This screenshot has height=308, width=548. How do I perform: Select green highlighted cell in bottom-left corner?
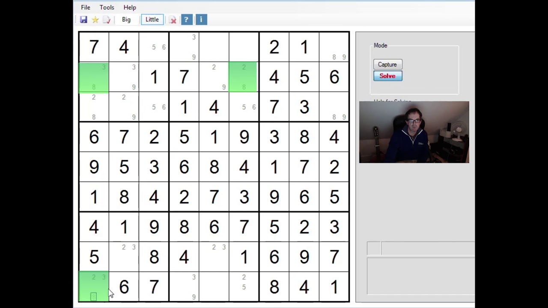pos(94,287)
